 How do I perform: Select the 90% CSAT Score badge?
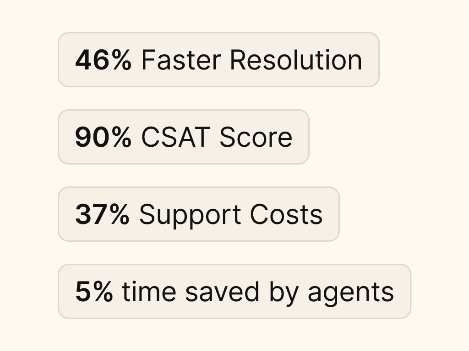click(183, 137)
